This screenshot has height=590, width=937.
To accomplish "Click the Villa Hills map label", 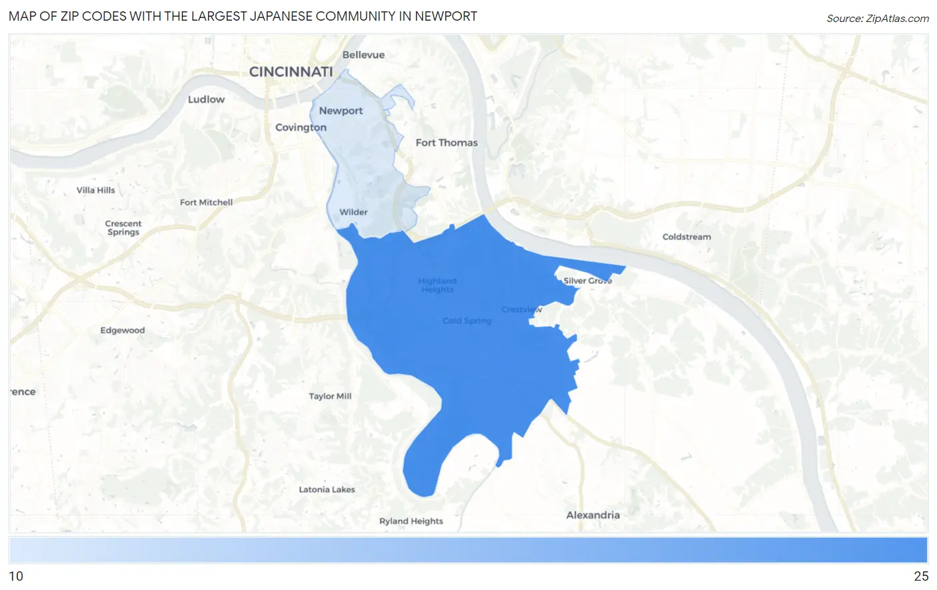I will pyautogui.click(x=95, y=190).
